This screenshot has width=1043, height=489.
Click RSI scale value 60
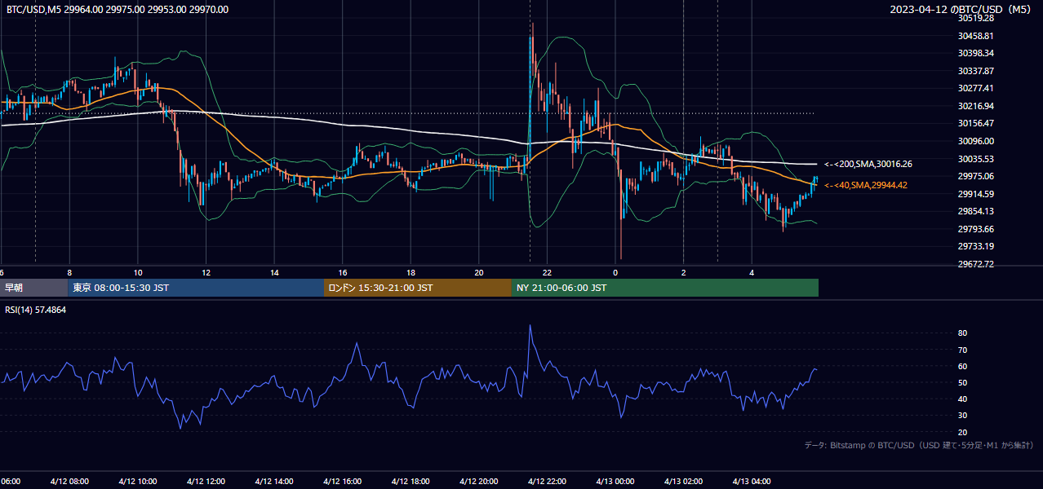(x=962, y=366)
